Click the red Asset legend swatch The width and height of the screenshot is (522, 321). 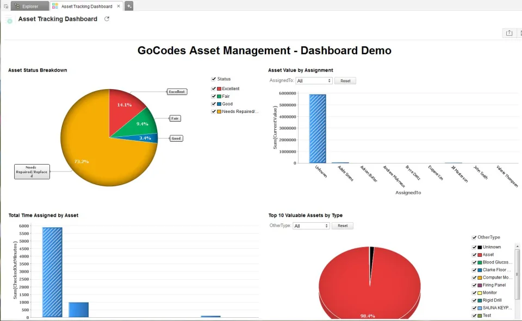480,255
